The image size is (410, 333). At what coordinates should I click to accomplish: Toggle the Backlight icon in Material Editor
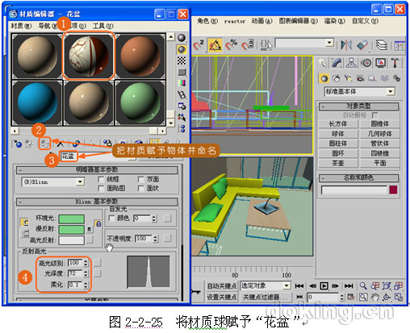(x=182, y=49)
